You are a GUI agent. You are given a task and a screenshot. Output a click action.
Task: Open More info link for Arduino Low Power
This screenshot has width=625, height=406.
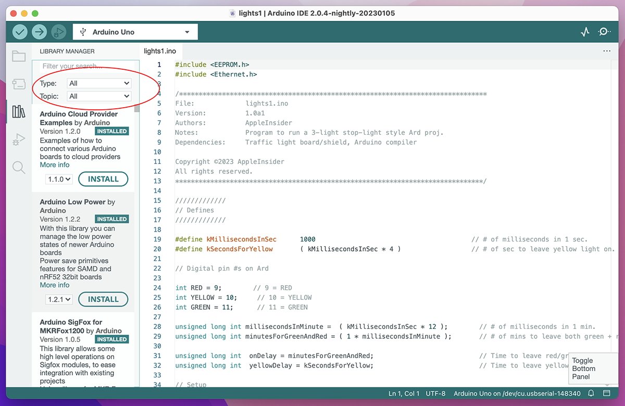coord(55,285)
